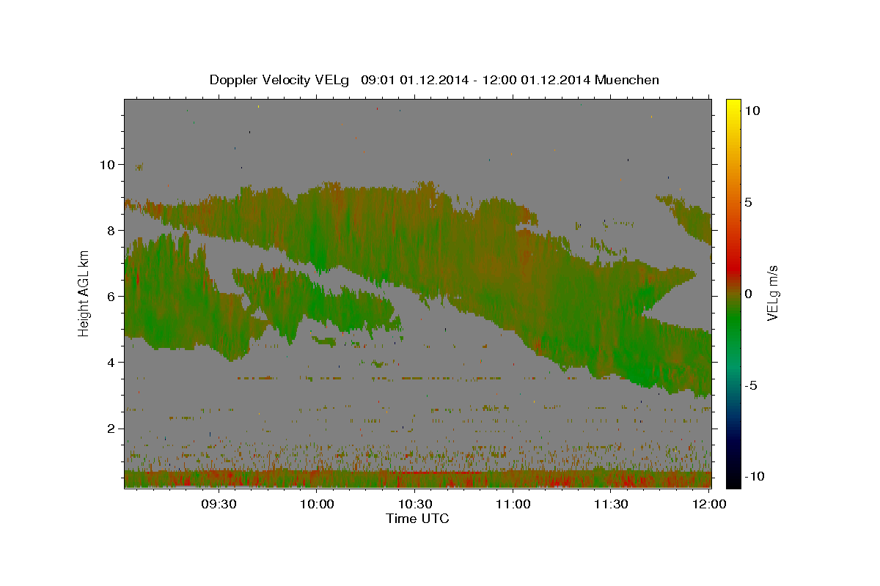Click the height tick label 2
This screenshot has height=586, width=880.
click(x=112, y=428)
